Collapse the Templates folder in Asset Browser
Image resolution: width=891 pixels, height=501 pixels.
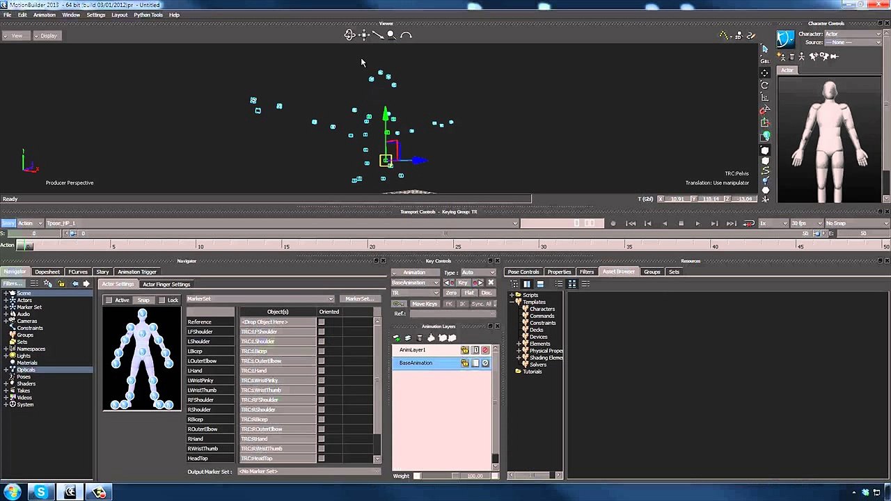(512, 302)
